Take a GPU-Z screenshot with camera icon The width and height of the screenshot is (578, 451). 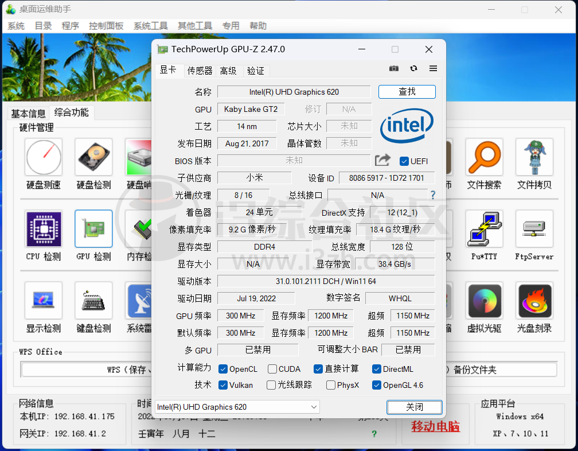[x=394, y=69]
